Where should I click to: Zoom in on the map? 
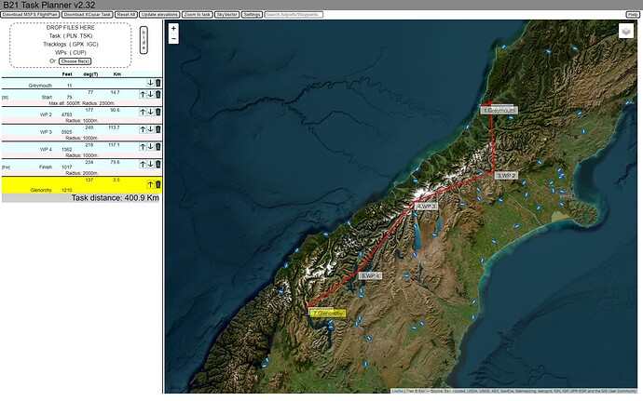173,28
